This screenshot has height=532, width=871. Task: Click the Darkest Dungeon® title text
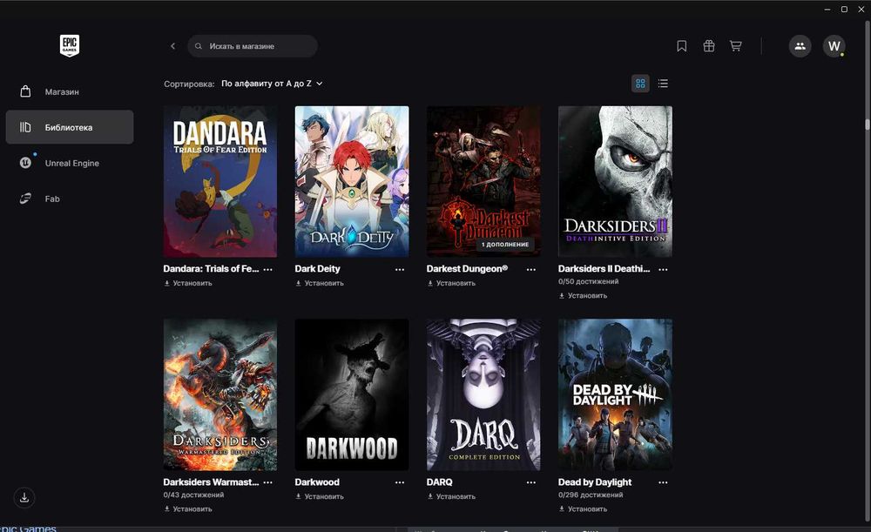467,269
